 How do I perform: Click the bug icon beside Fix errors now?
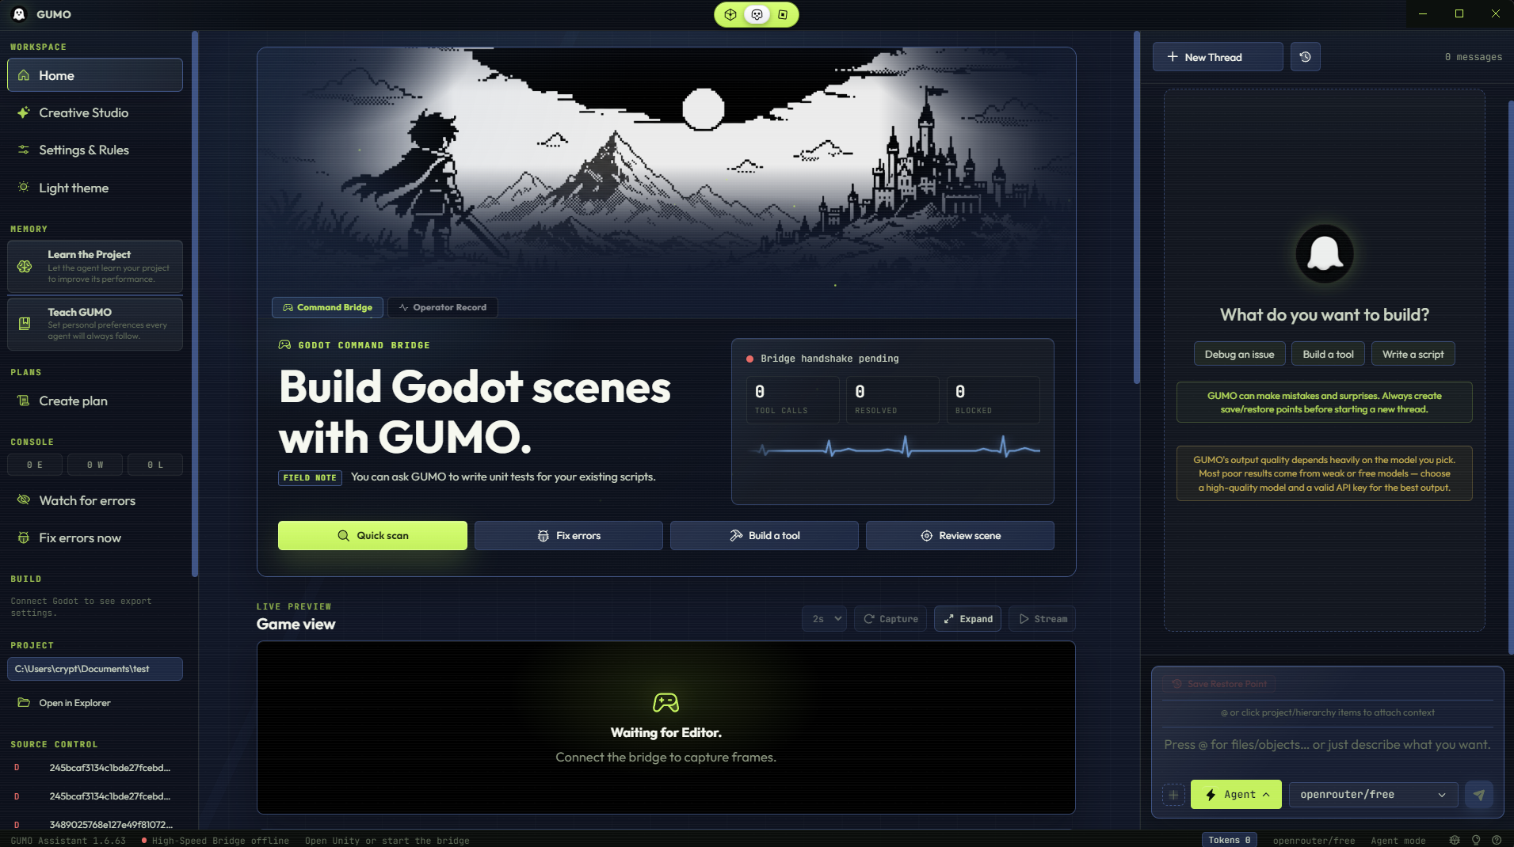(x=24, y=538)
